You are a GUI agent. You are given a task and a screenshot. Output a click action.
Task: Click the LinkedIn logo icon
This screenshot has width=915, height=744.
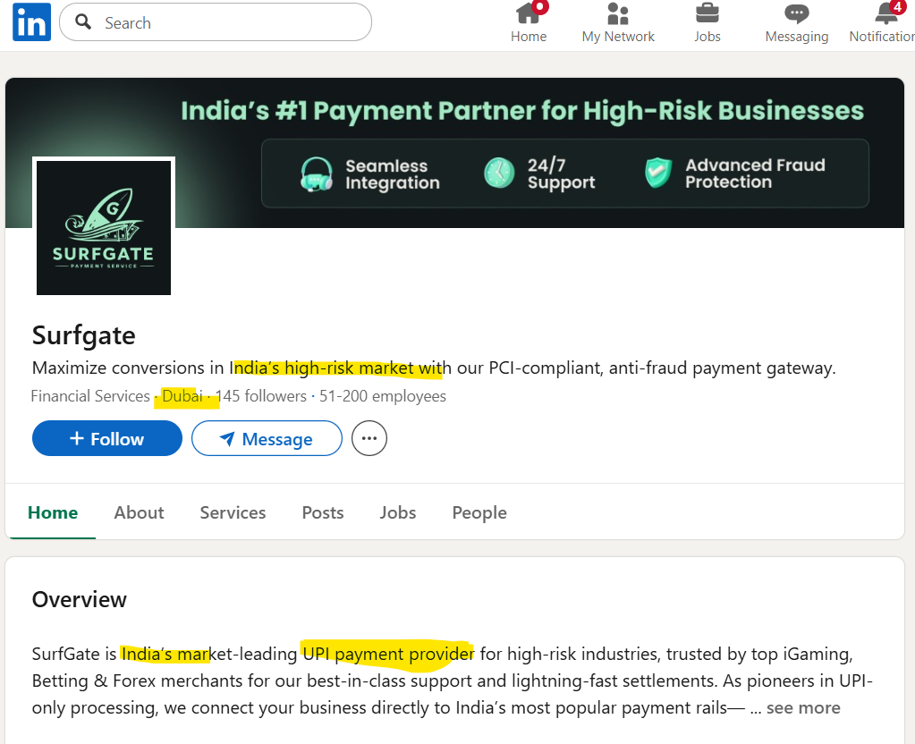pos(31,22)
